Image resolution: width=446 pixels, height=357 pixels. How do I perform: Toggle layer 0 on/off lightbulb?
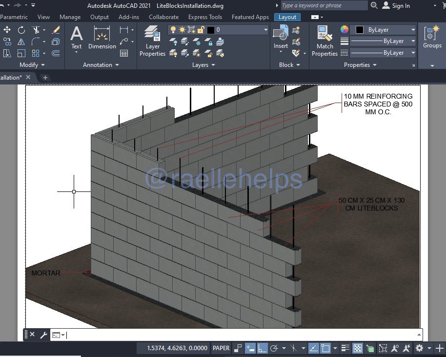click(173, 30)
